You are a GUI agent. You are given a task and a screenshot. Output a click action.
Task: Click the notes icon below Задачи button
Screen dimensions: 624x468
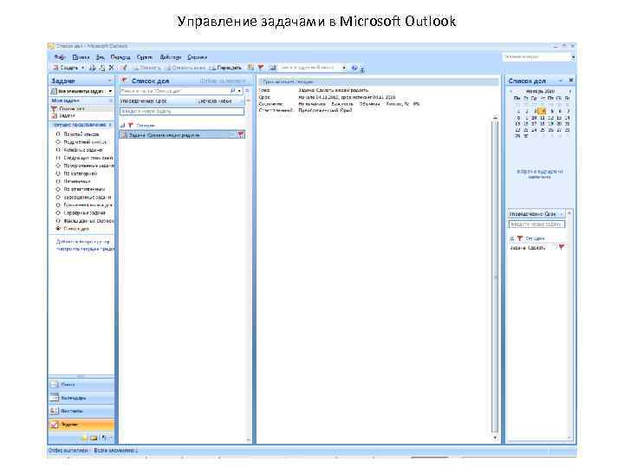tap(84, 439)
